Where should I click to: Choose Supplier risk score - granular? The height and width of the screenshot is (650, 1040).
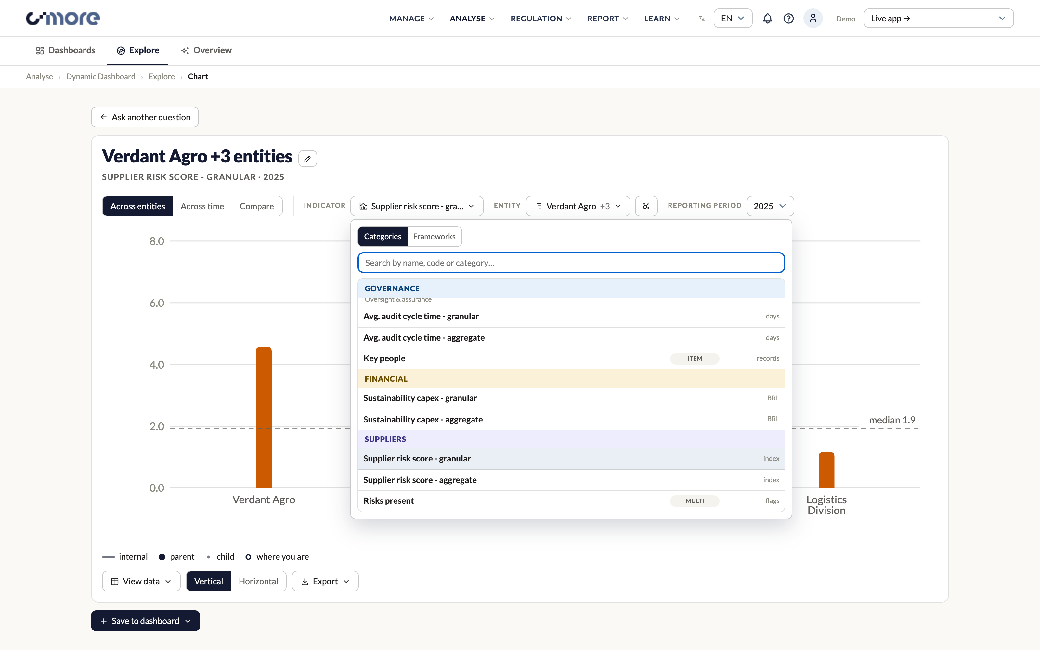tap(571, 459)
